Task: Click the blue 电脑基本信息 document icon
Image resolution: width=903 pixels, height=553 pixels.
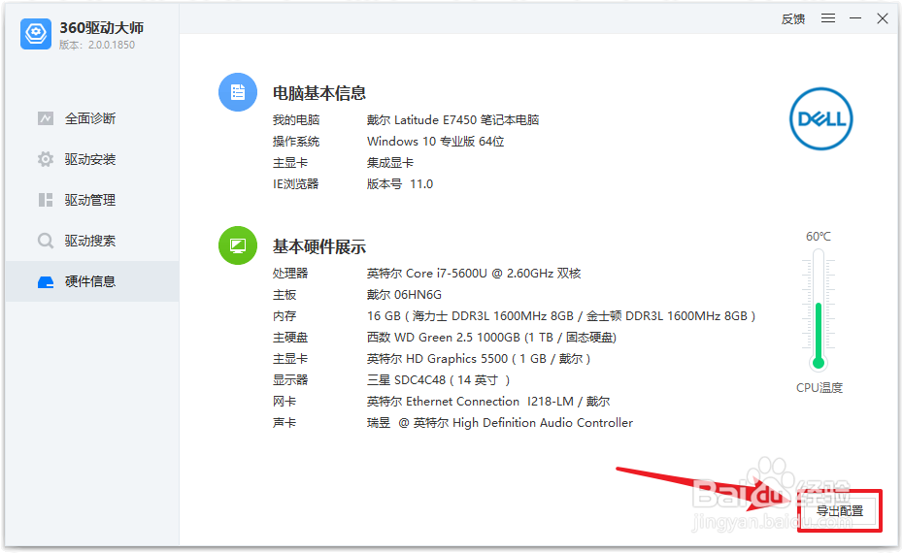Action: pyautogui.click(x=238, y=92)
